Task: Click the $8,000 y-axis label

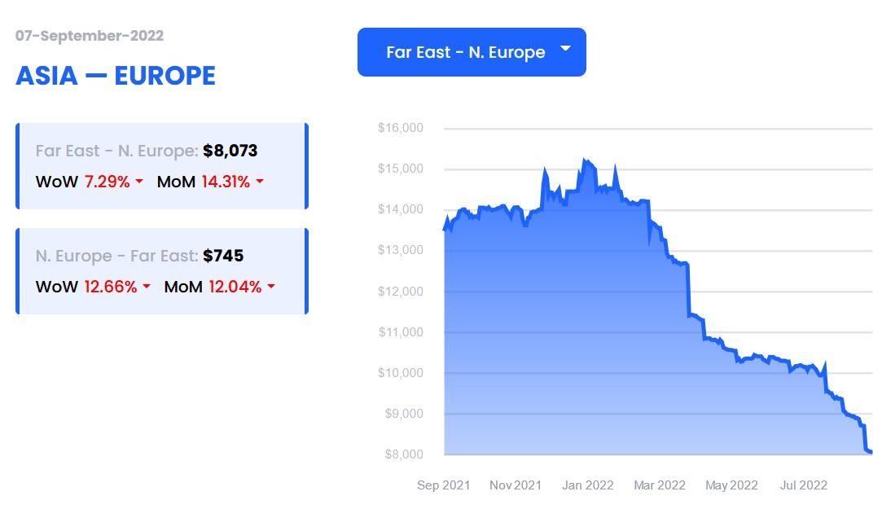Action: 403,454
